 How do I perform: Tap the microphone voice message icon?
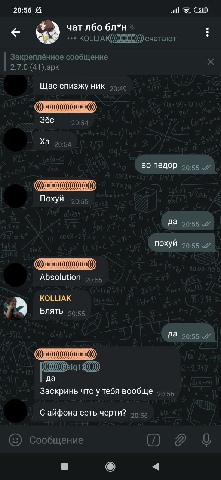[x=206, y=440]
